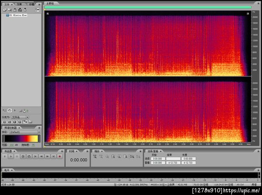Click the 2:00 mark on the time ruler

142,144
